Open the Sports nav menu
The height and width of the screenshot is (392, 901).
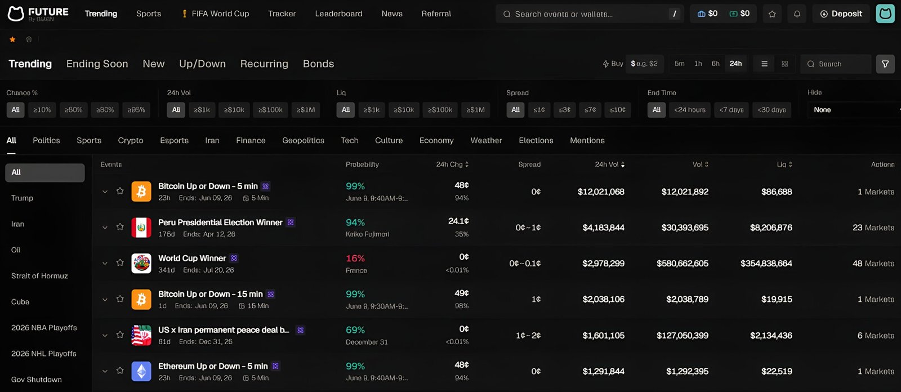149,14
